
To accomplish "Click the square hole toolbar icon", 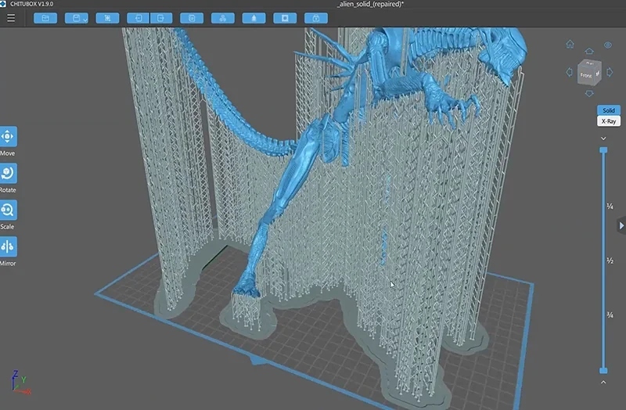I will pyautogui.click(x=285, y=18).
